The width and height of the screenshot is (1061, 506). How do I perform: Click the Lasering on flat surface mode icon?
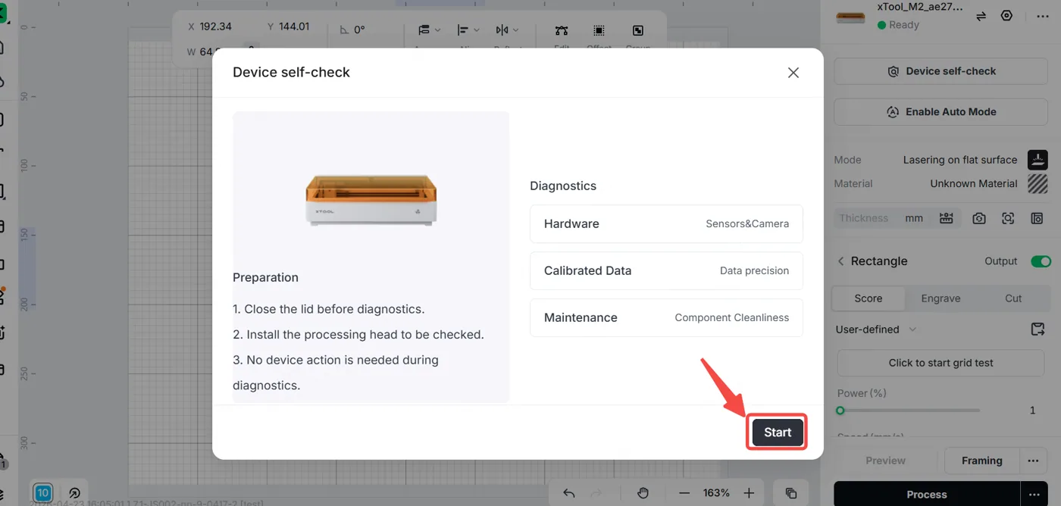(1038, 160)
